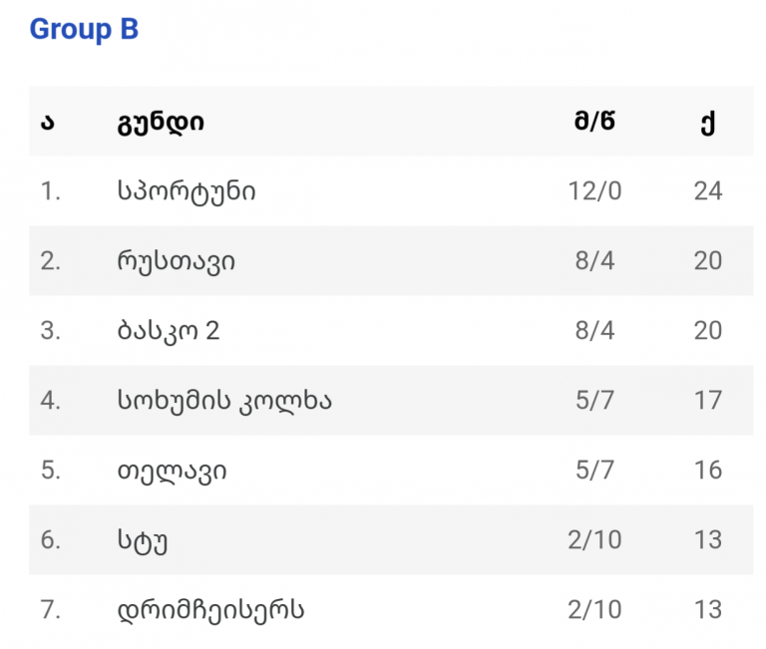Viewport: 766px width, 649px height.
Task: Select the თელავი team name
Action: tap(172, 471)
